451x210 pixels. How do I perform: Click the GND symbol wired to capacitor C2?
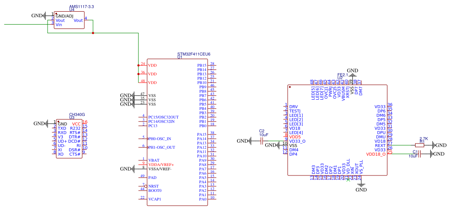(244, 141)
